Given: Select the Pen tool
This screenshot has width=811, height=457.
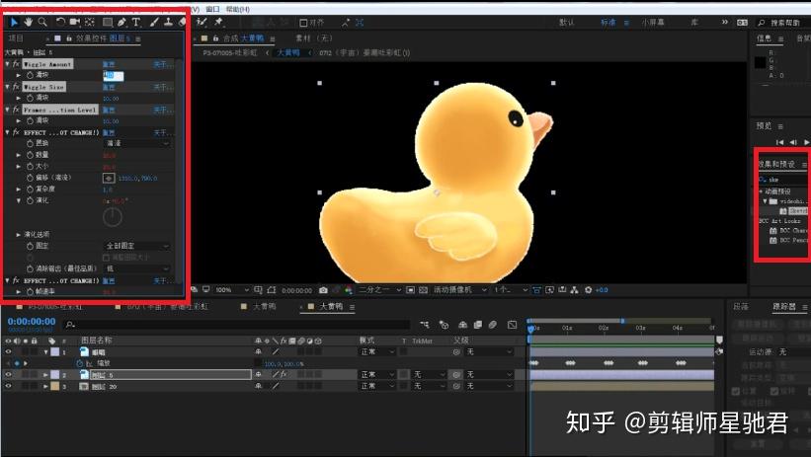Looking at the screenshot, I should point(122,22).
